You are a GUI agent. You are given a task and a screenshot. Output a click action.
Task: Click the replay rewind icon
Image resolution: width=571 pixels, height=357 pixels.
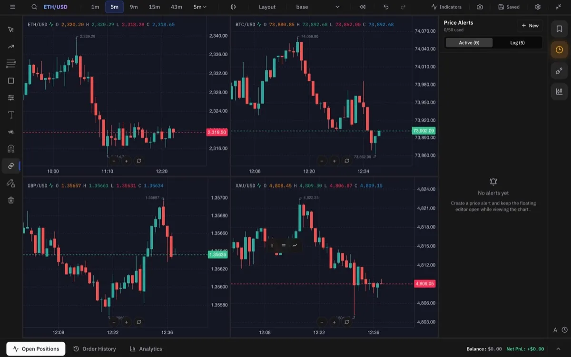tap(363, 7)
